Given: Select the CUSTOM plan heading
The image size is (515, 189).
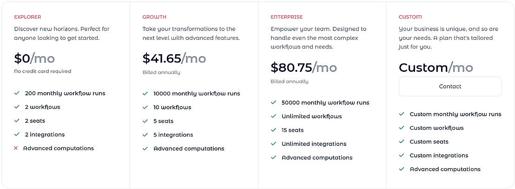Looking at the screenshot, I should pyautogui.click(x=410, y=17).
